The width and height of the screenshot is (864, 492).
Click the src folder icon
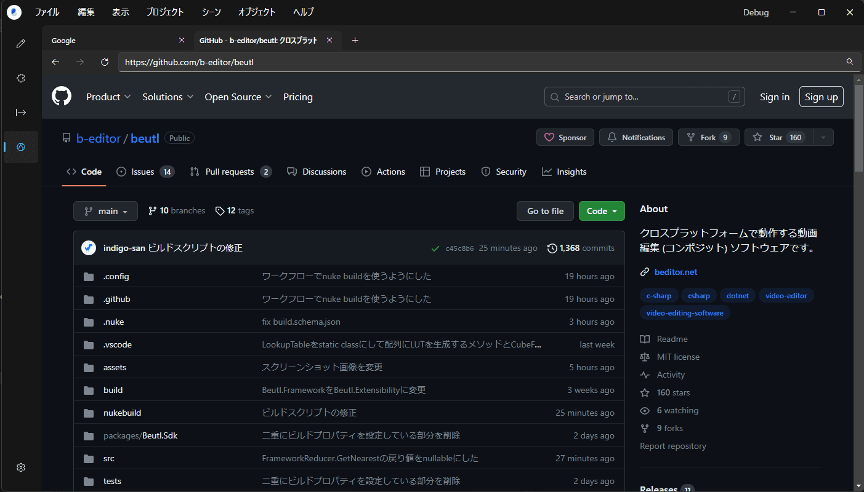click(x=89, y=458)
